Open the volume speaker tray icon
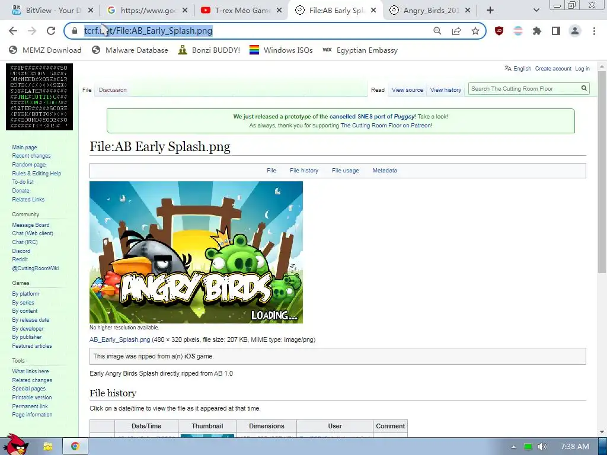 coord(542,447)
